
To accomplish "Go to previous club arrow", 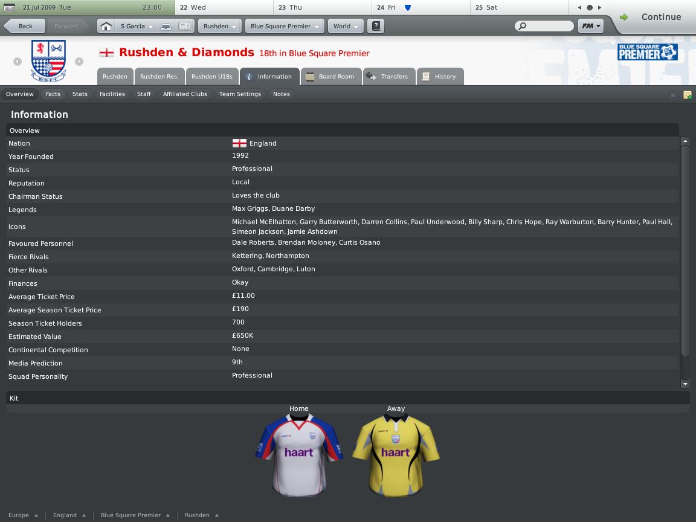I will [18, 62].
